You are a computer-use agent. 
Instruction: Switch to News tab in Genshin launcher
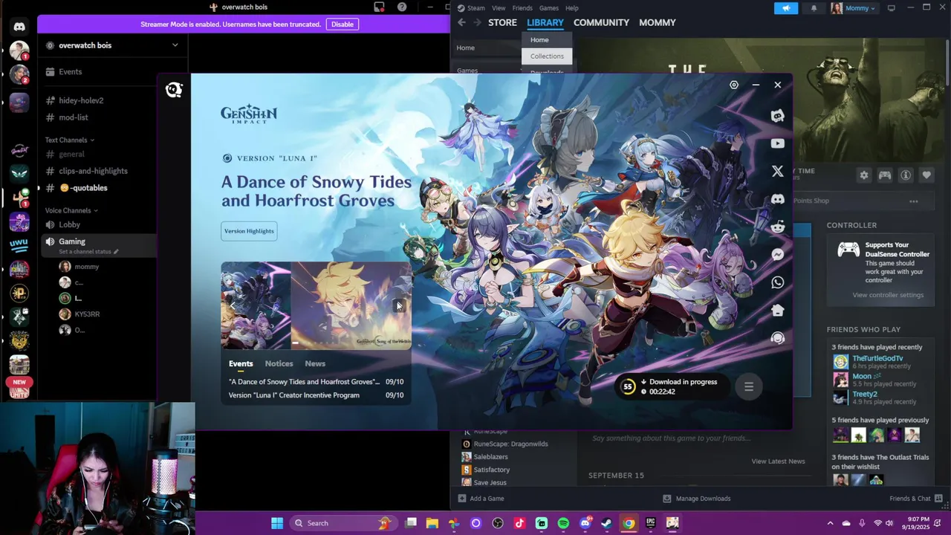coord(315,363)
